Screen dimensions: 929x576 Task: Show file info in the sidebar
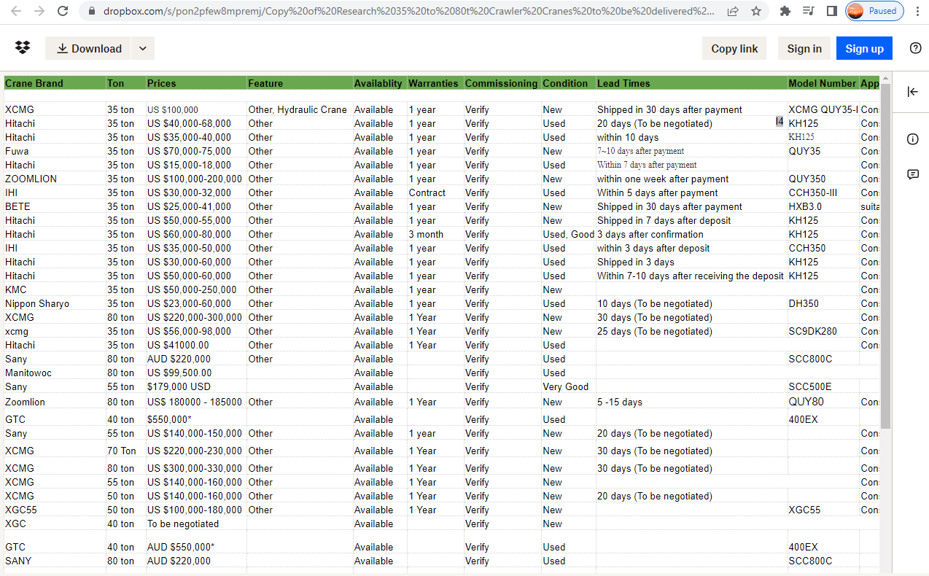(x=912, y=139)
